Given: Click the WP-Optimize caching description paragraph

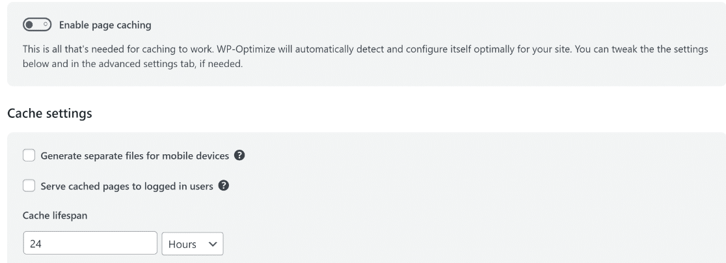Looking at the screenshot, I should (x=366, y=56).
